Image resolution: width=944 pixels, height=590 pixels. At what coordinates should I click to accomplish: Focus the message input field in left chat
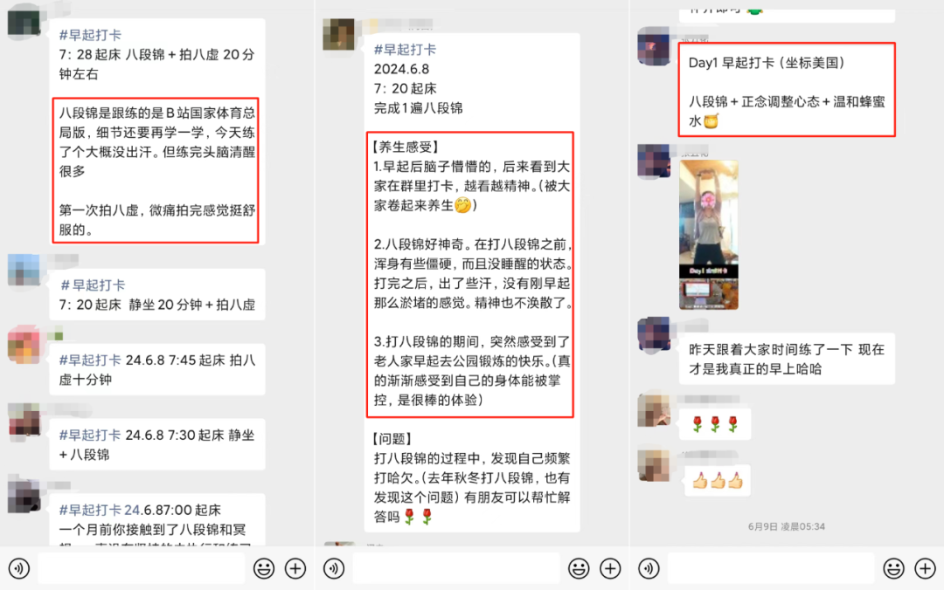[x=142, y=568]
